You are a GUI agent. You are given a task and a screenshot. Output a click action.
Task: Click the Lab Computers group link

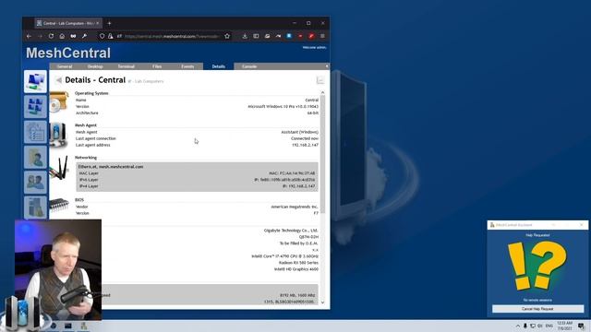click(150, 81)
